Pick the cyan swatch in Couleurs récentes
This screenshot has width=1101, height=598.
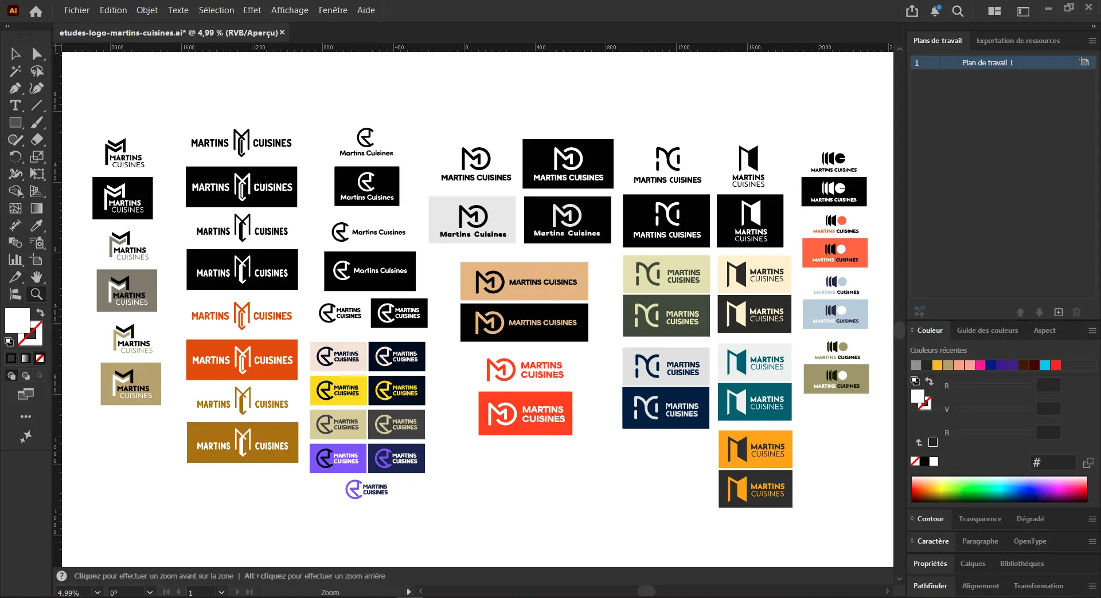coord(1045,365)
